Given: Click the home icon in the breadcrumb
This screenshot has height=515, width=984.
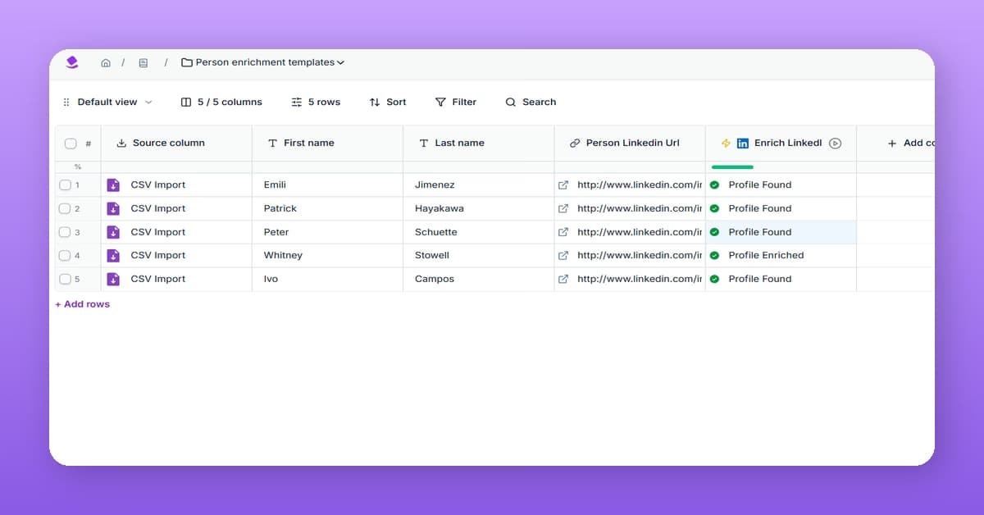Looking at the screenshot, I should point(105,62).
